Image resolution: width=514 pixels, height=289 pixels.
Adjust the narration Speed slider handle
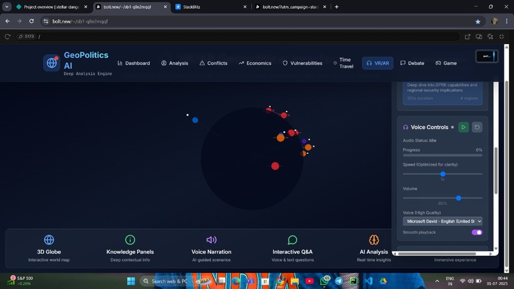pos(443,174)
